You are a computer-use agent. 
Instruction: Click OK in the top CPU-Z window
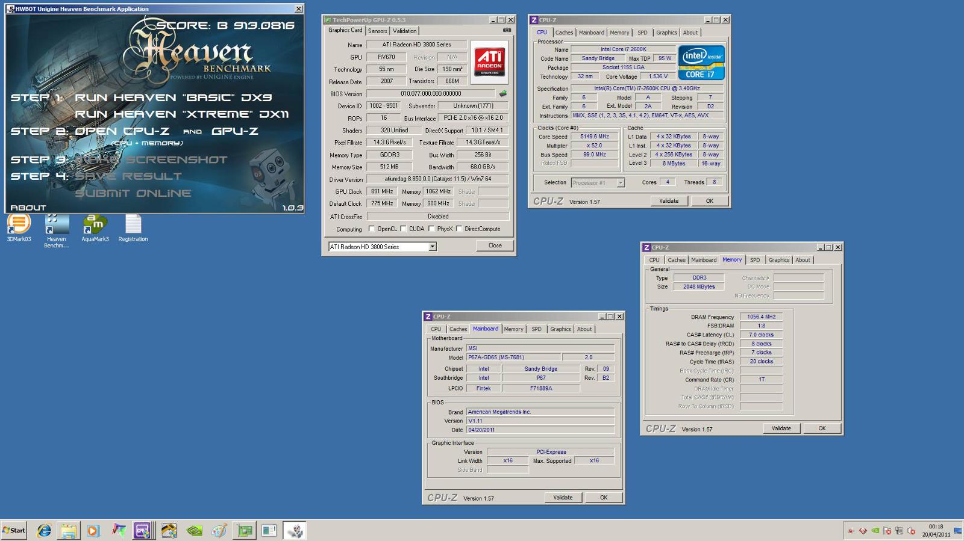[709, 201]
